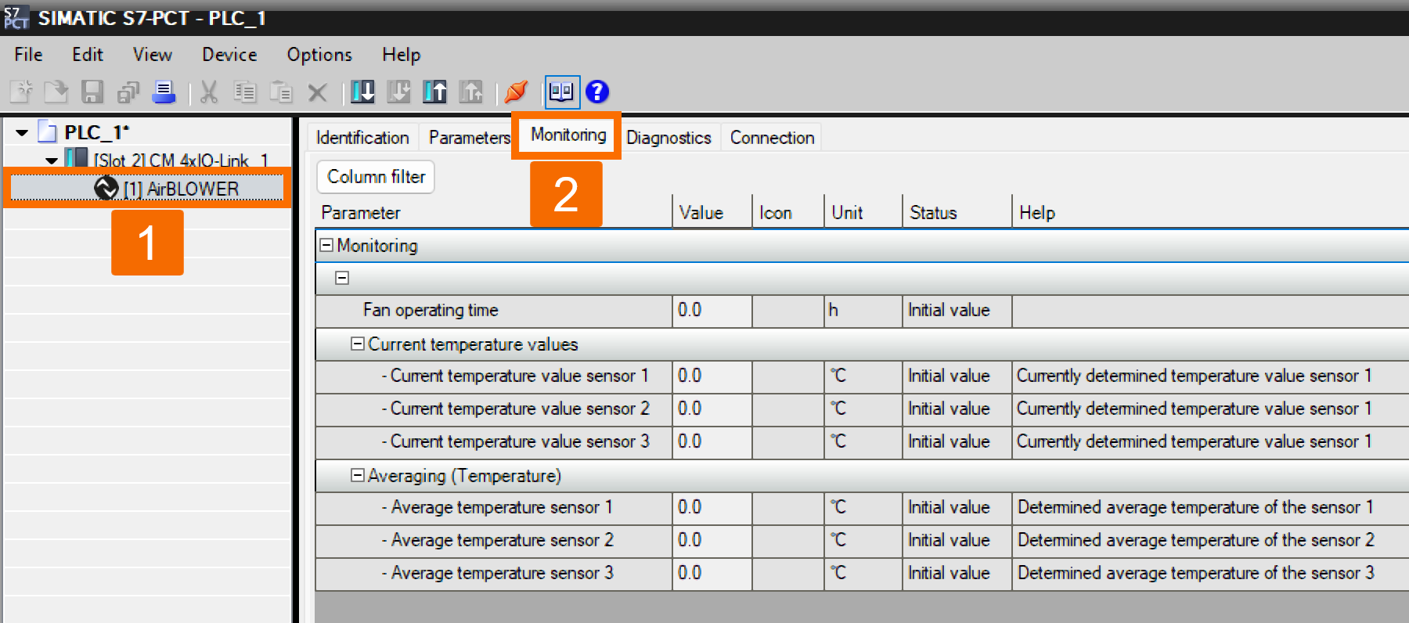1409x623 pixels.
Task: Click Initial value status of Fan operating time
Action: [x=949, y=310]
